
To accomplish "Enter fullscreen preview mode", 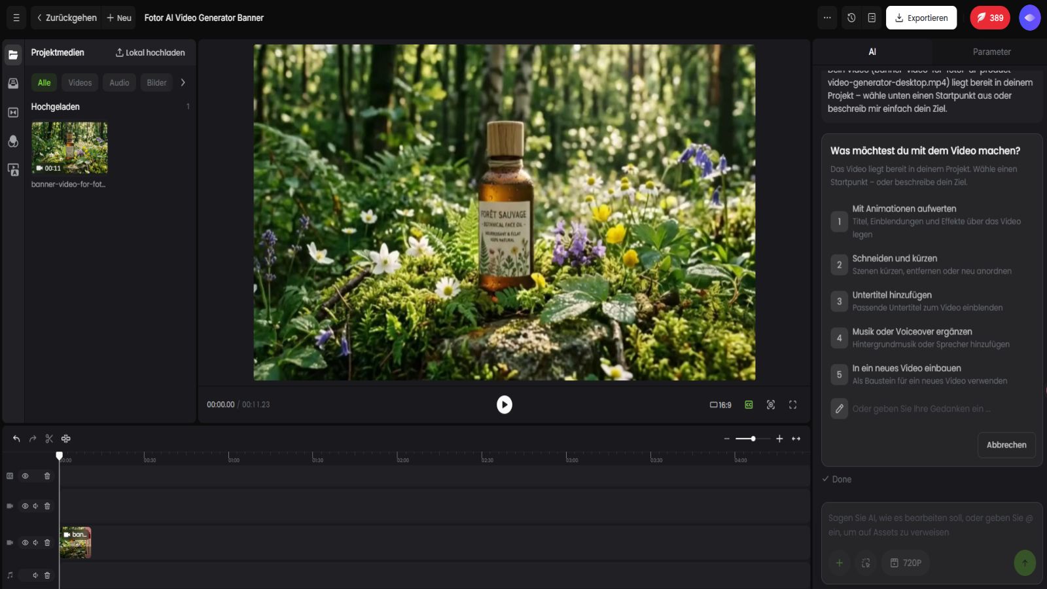I will tap(792, 404).
